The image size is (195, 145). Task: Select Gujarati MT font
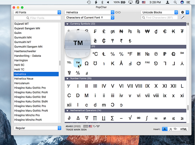(x=36, y=24)
